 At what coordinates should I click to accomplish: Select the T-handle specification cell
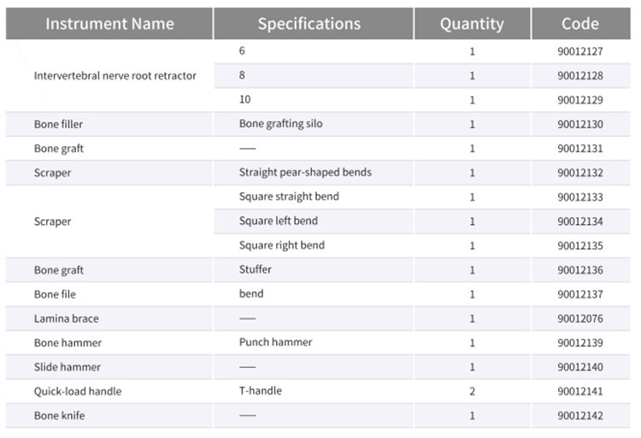261,391
